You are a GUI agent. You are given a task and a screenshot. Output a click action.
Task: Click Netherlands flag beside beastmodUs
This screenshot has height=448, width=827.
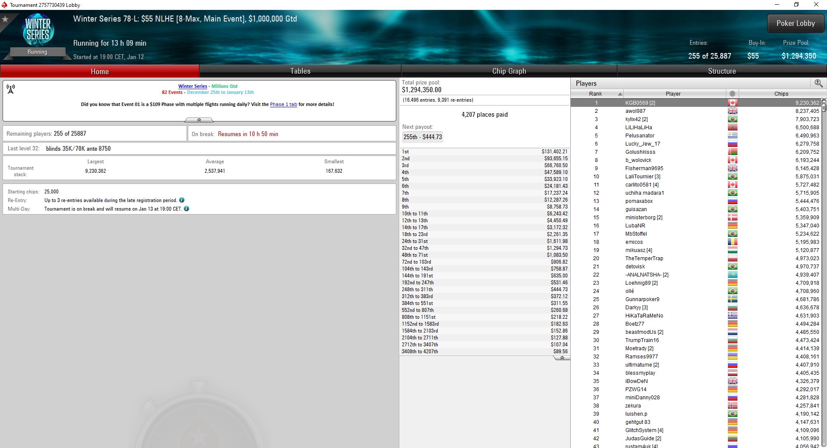pos(732,332)
